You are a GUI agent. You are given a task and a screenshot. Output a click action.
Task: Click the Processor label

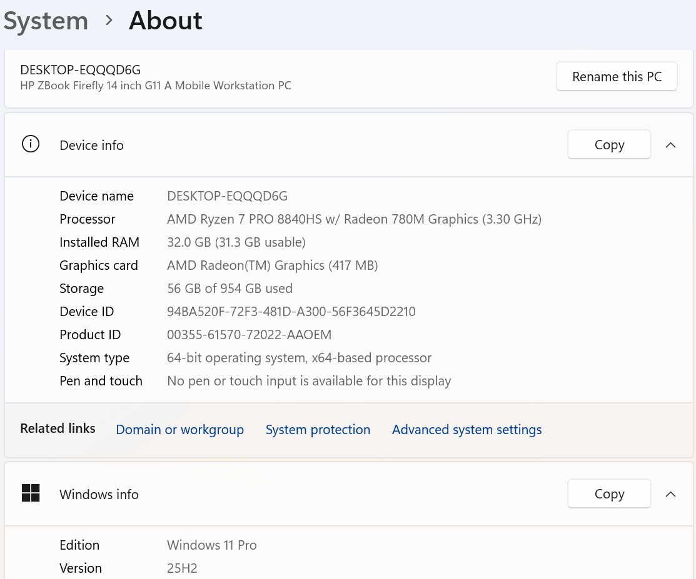tap(87, 219)
